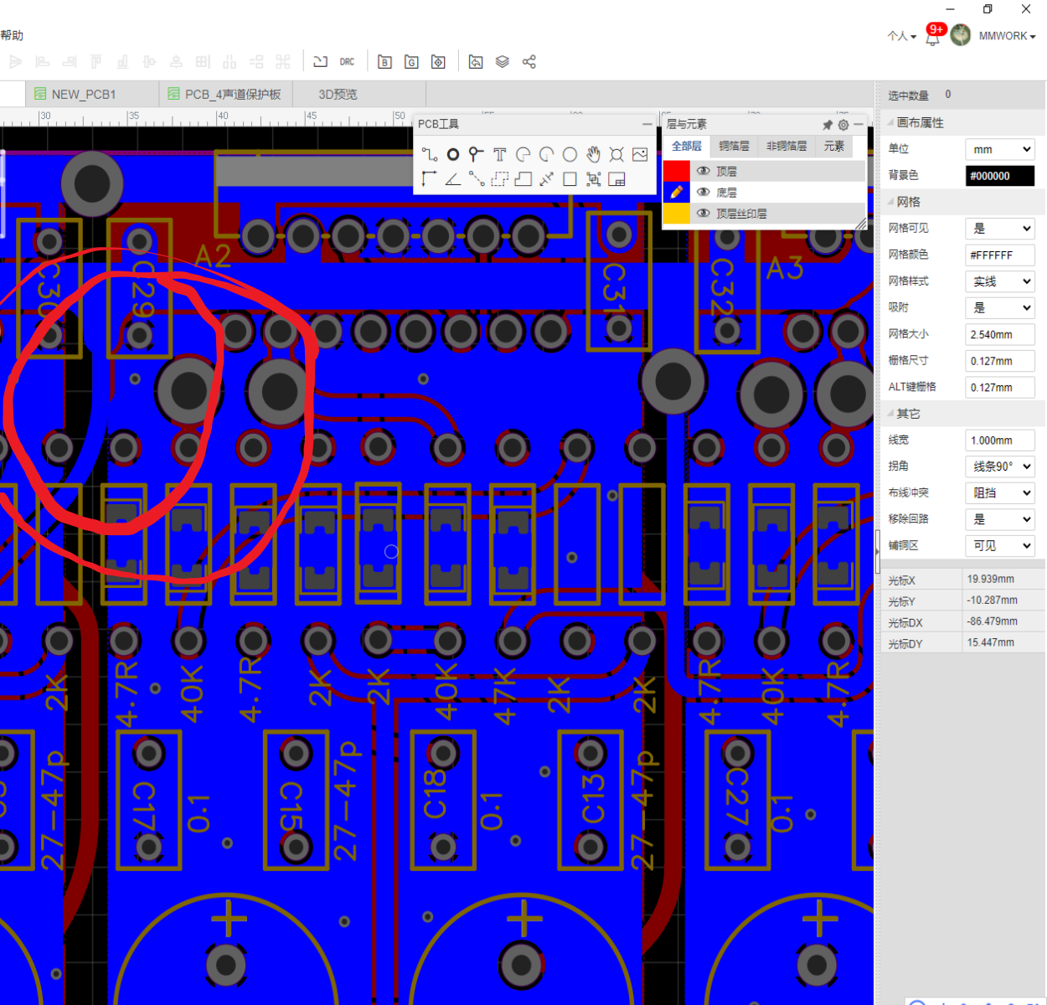Screen dimensions: 1047x1005
Task: Hide the 顶层 layer with eye icon
Action: [704, 171]
